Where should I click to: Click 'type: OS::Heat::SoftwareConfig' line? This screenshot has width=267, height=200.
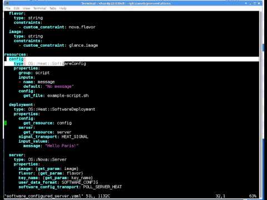click(x=50, y=64)
